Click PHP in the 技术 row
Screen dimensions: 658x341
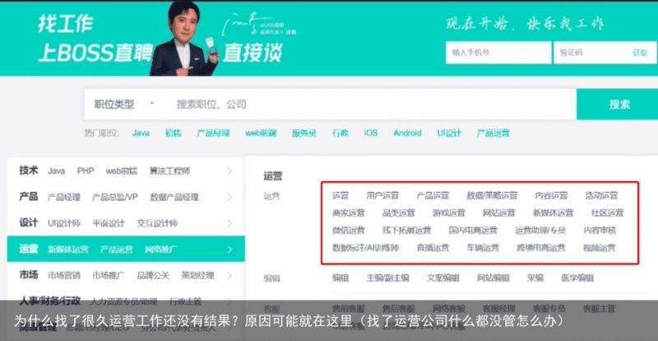click(x=86, y=171)
